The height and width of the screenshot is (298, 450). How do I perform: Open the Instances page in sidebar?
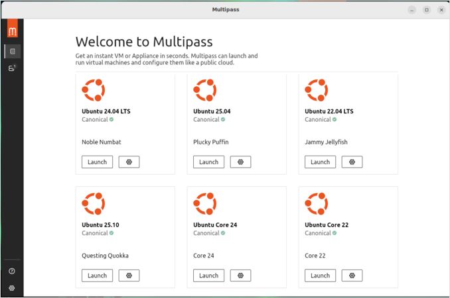pyautogui.click(x=12, y=68)
